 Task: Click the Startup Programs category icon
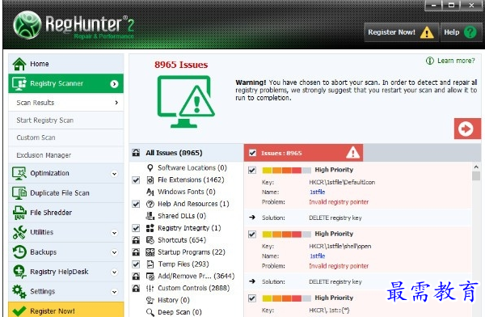150,252
